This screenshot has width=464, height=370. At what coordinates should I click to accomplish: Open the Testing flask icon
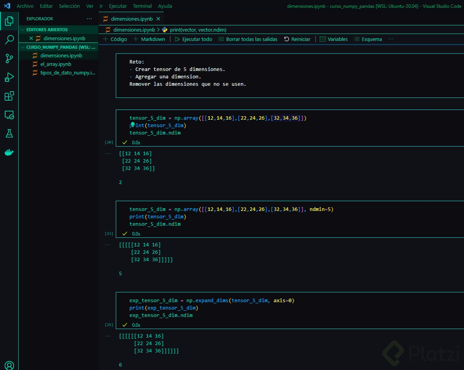(x=9, y=133)
